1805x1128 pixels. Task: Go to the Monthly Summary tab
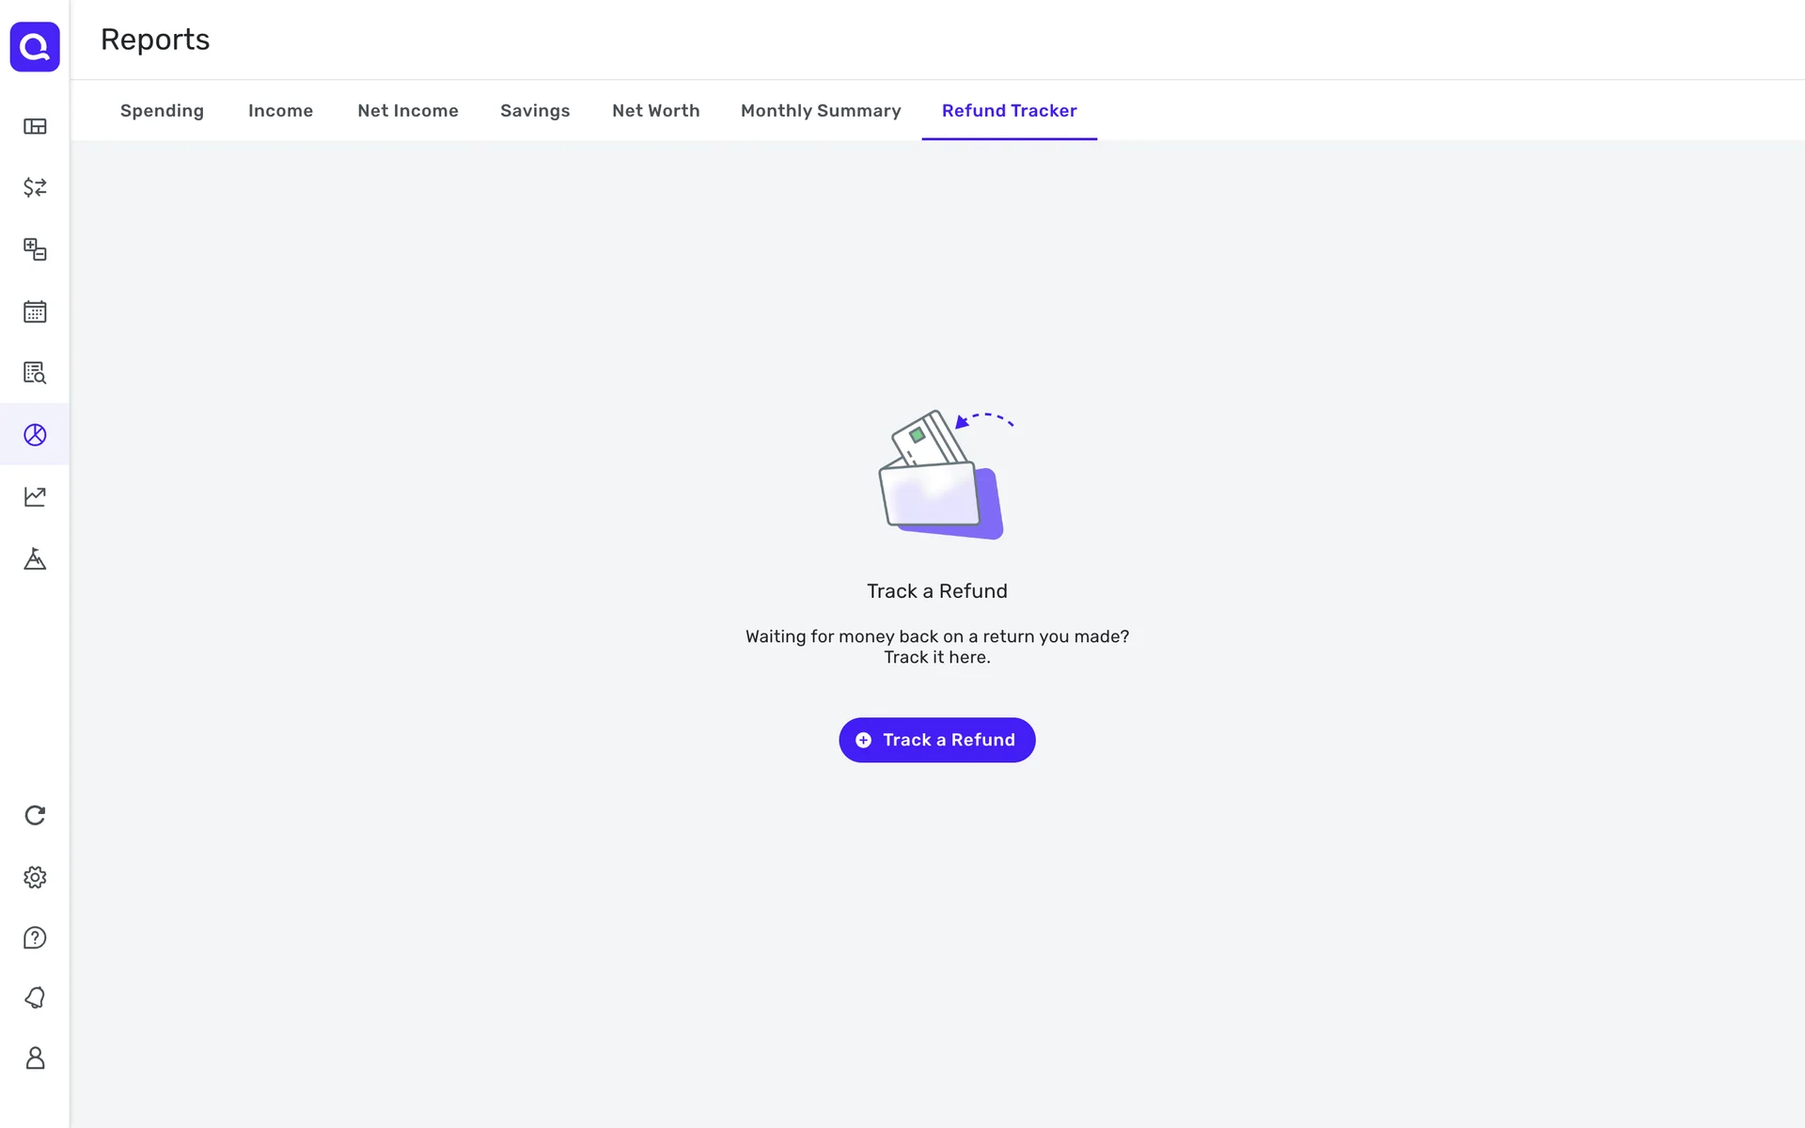(x=821, y=111)
